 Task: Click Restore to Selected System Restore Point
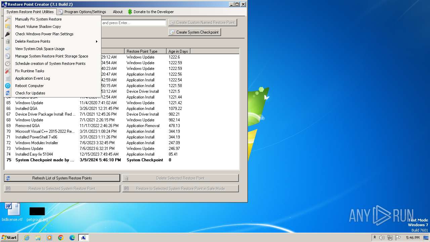coord(62,189)
